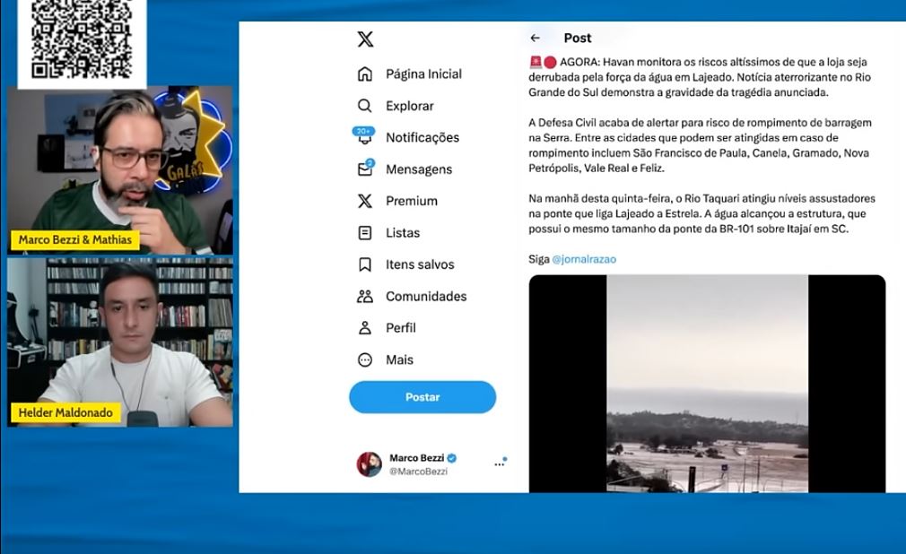Click the webcam feed of Marco Bezzi
This screenshot has height=554, width=906.
pos(120,170)
